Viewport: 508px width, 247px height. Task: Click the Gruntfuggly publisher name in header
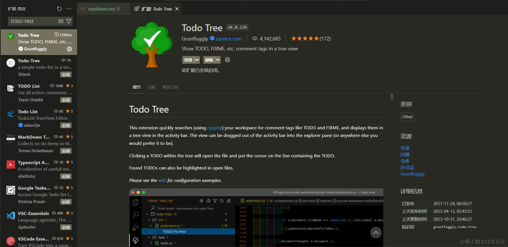(195, 39)
